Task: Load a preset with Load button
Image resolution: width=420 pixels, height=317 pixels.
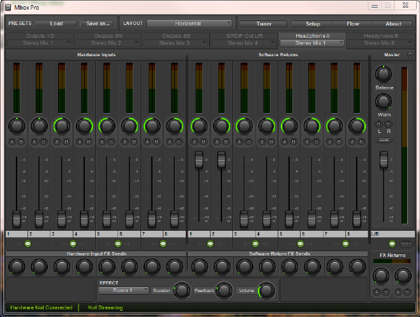Action: point(56,24)
